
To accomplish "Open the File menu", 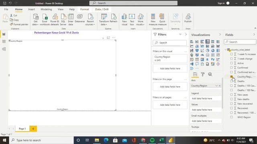I will [x=6, y=9].
